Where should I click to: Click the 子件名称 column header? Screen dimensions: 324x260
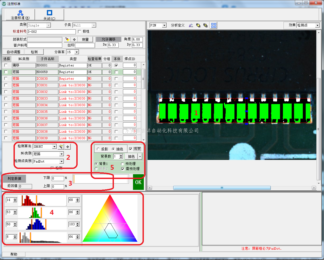47,59
